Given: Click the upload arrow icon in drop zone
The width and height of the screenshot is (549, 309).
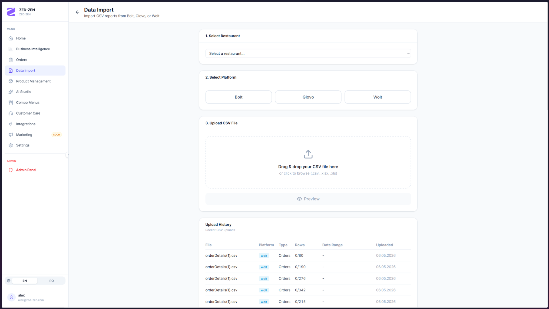Looking at the screenshot, I should pyautogui.click(x=308, y=154).
